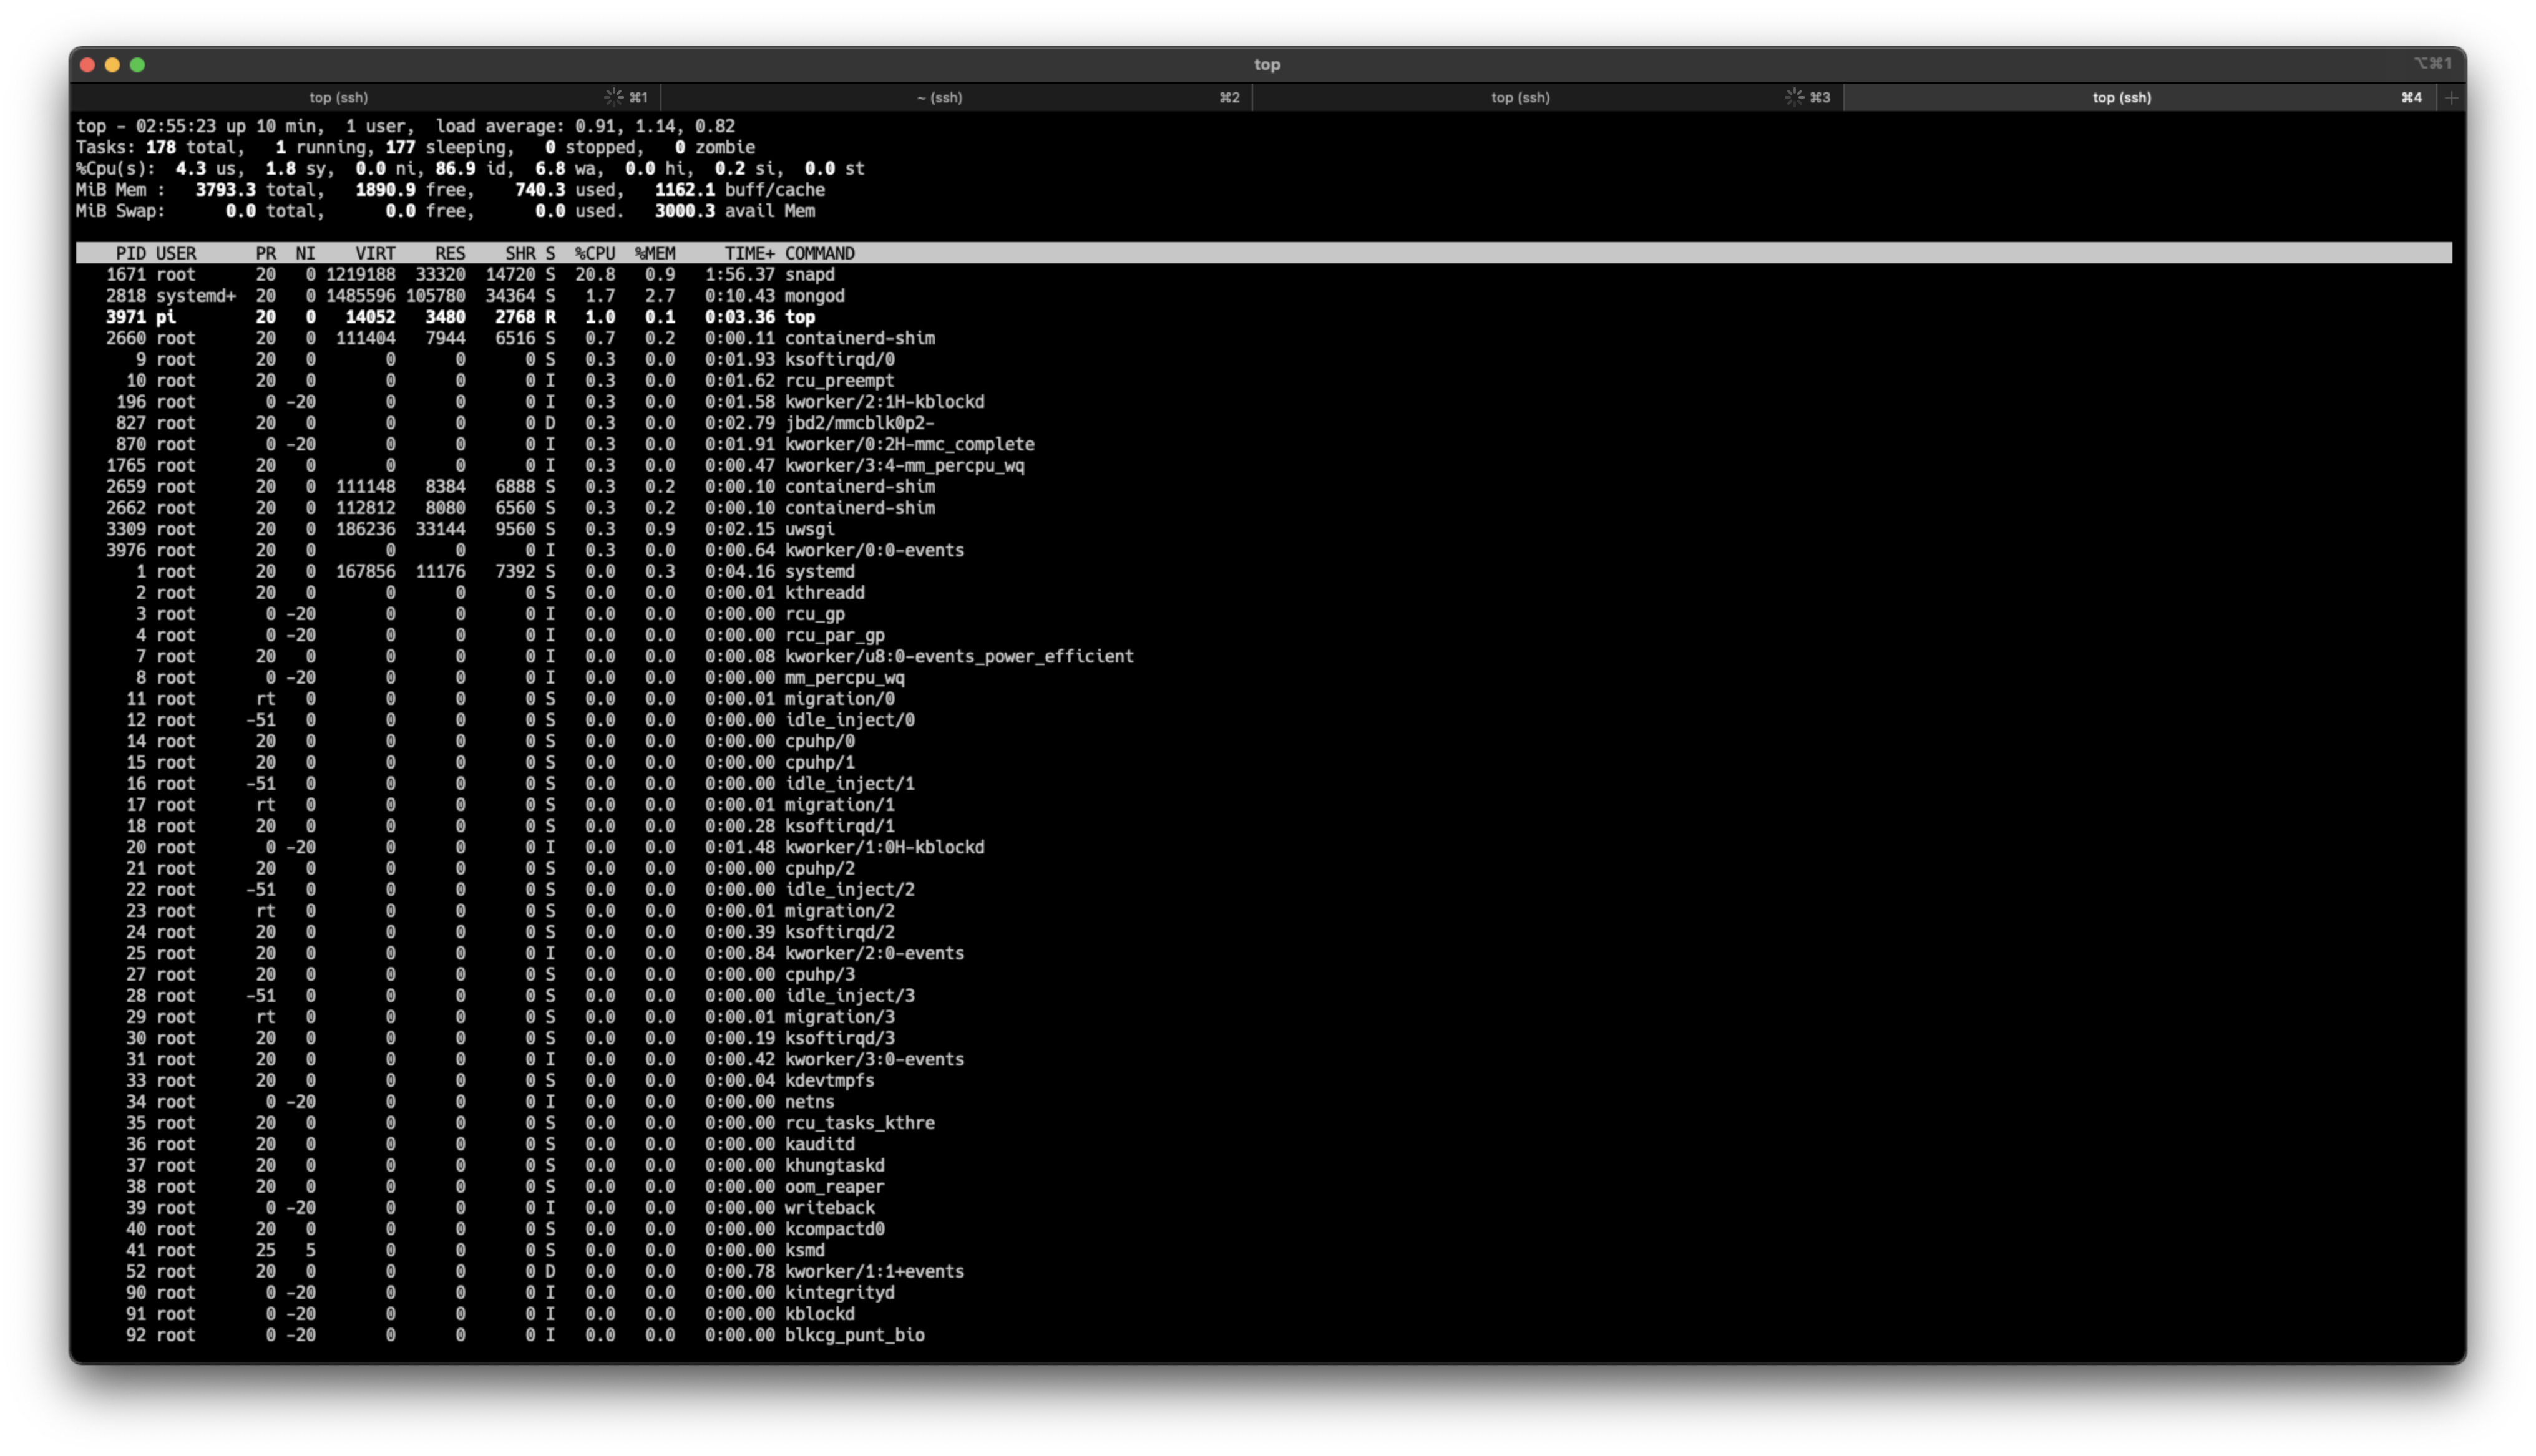Click the ksmd process name
2536x1456 pixels.
coord(805,1250)
